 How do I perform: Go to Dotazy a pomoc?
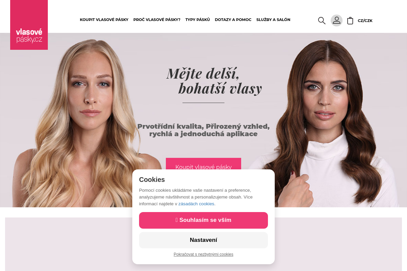pos(233,20)
